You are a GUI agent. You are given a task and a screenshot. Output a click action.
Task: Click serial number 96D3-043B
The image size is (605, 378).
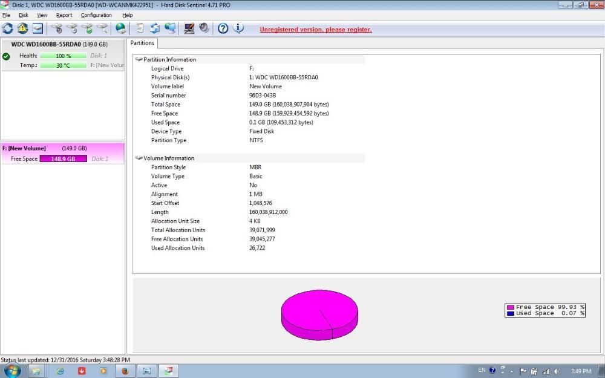point(263,96)
